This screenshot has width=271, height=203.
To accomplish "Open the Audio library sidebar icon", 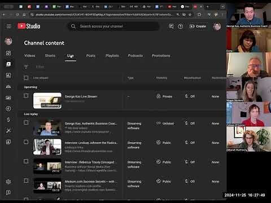I will click(8, 142).
